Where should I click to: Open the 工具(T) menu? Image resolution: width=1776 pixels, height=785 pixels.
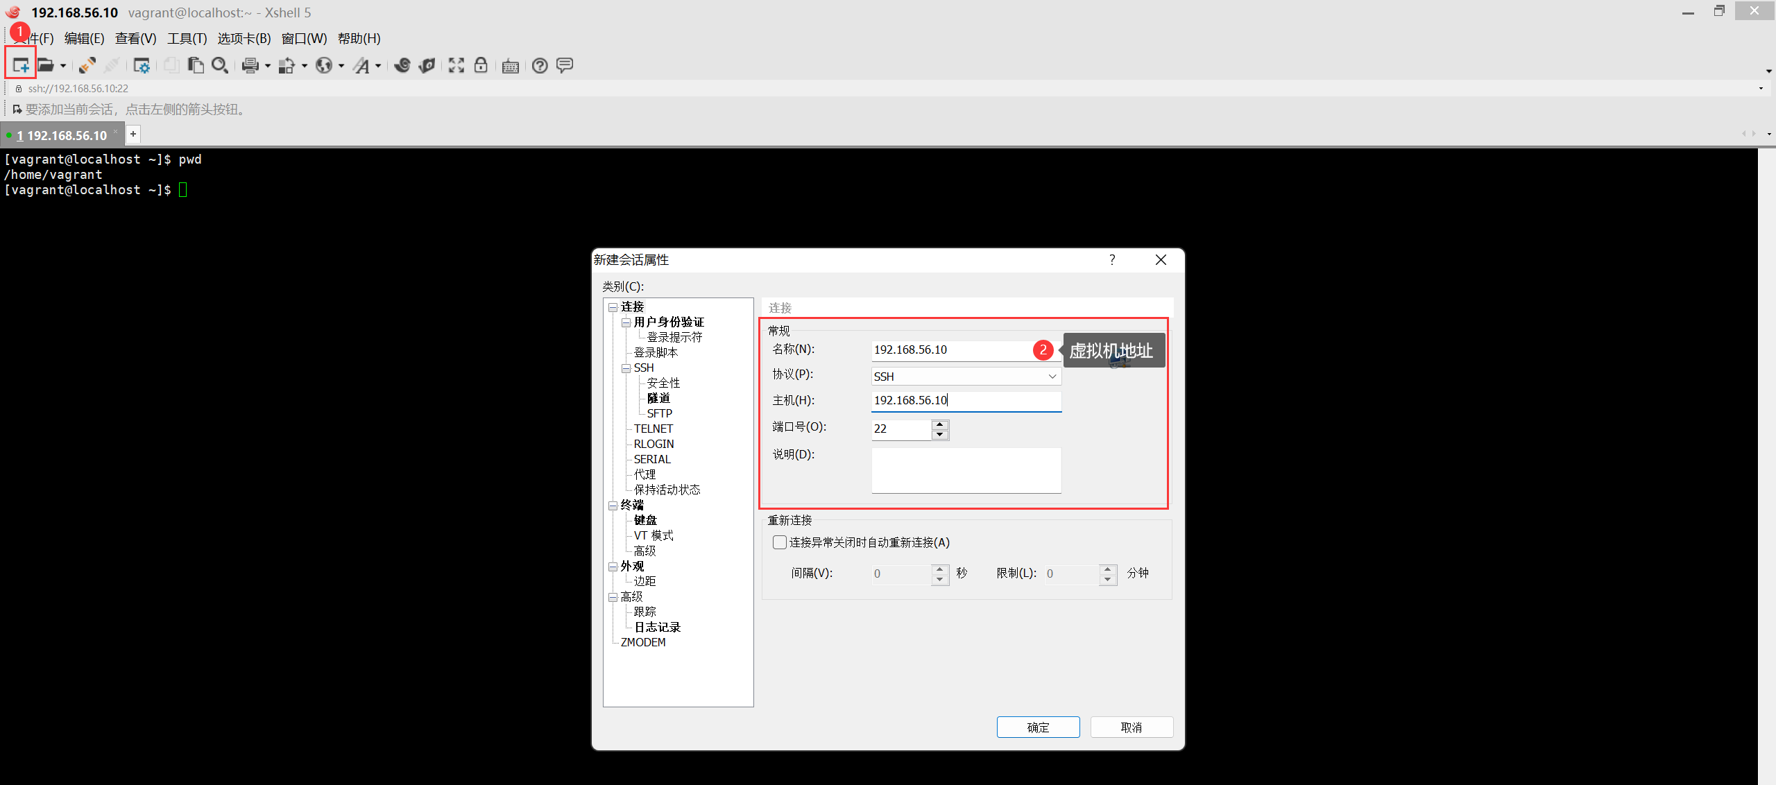click(x=187, y=38)
